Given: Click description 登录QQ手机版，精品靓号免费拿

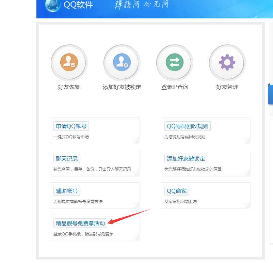Looking at the screenshot, I should click(x=83, y=234).
